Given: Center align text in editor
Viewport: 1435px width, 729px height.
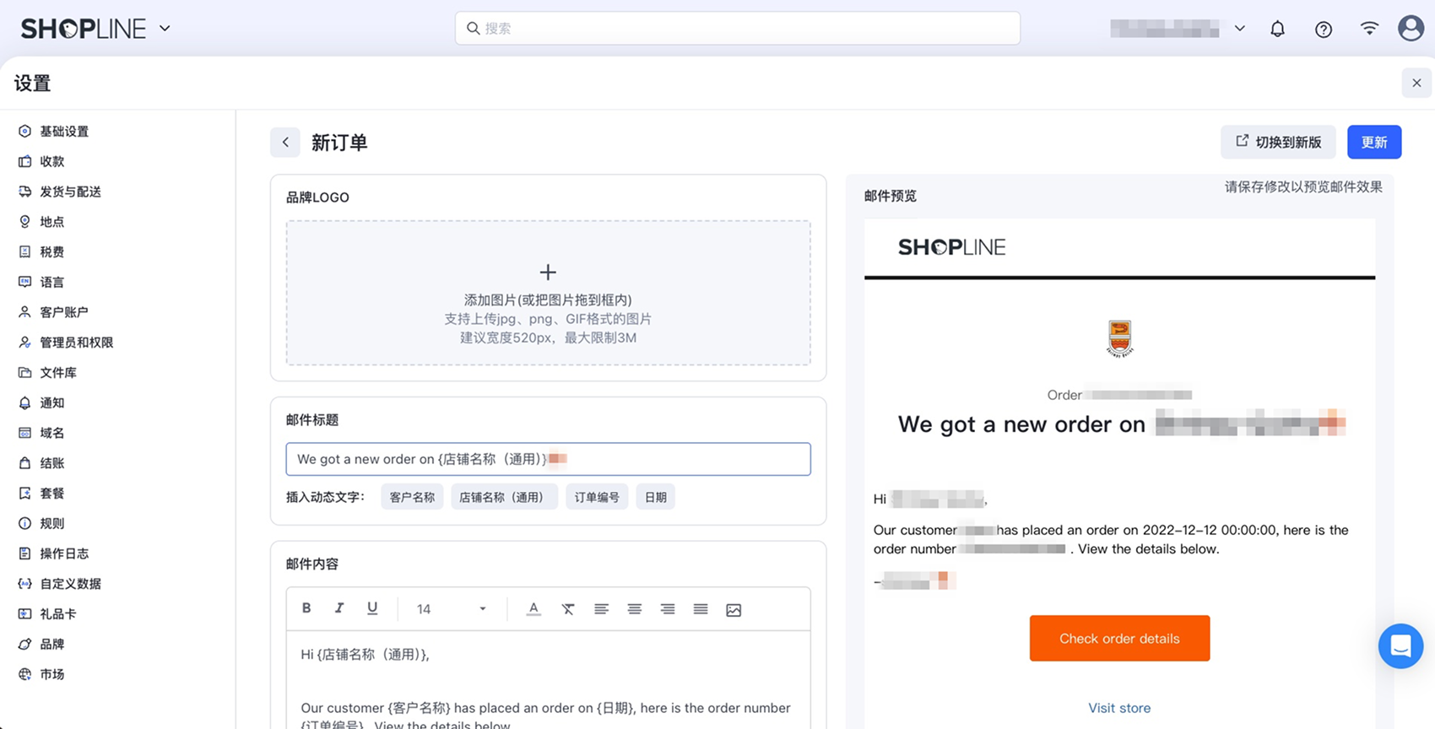Looking at the screenshot, I should pos(634,609).
